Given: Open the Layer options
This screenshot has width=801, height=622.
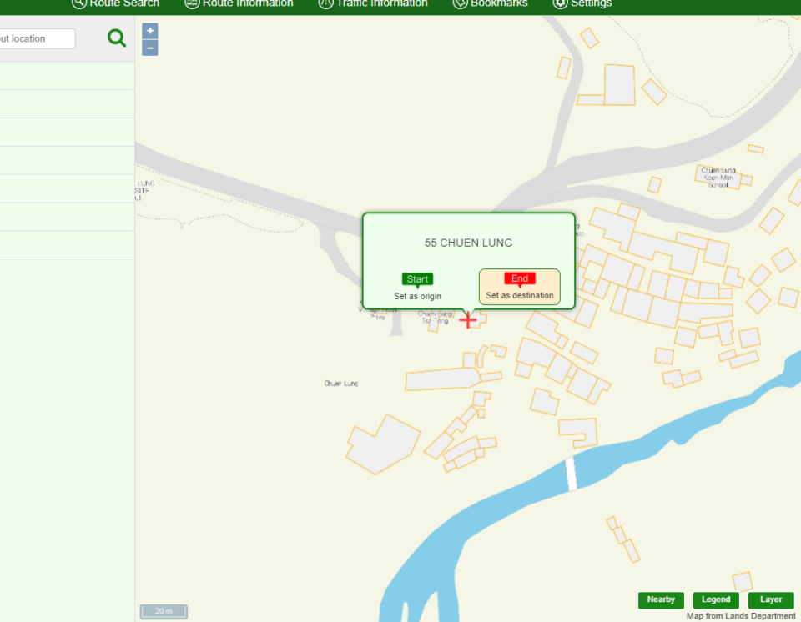Looking at the screenshot, I should click(771, 599).
